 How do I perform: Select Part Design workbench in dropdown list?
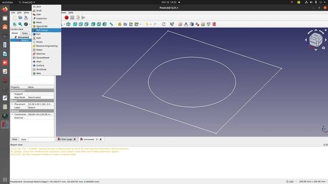[x=47, y=30]
